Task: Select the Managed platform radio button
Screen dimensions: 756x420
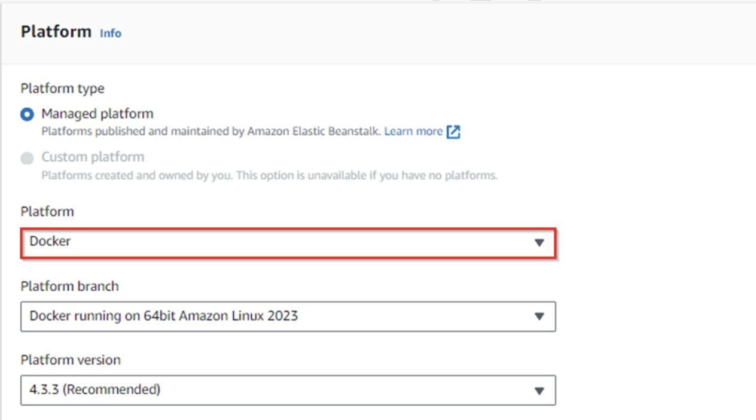Action: [27, 114]
